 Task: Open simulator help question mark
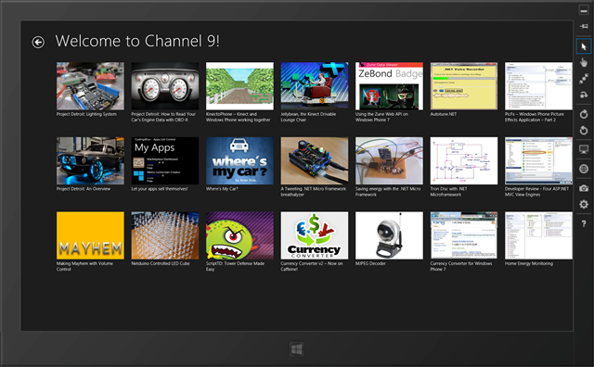point(584,224)
